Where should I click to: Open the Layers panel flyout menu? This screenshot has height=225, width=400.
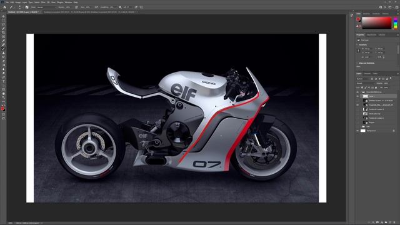[398, 74]
